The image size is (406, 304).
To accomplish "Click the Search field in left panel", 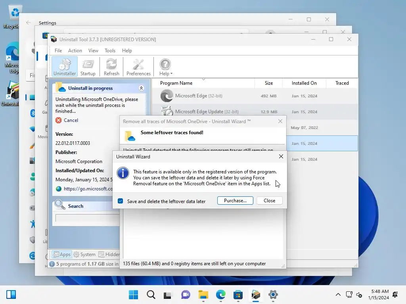I will (88, 218).
